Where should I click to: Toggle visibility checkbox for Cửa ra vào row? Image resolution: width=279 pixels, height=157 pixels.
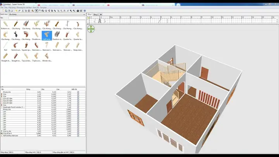coord(78,131)
